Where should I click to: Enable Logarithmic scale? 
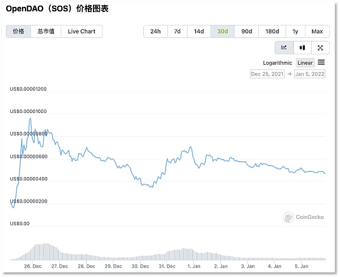(x=278, y=63)
